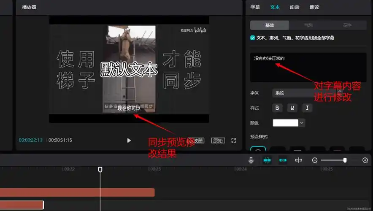This screenshot has height=211, width=373.
Task: Click the 播放器 panel title
Action: (29, 7)
